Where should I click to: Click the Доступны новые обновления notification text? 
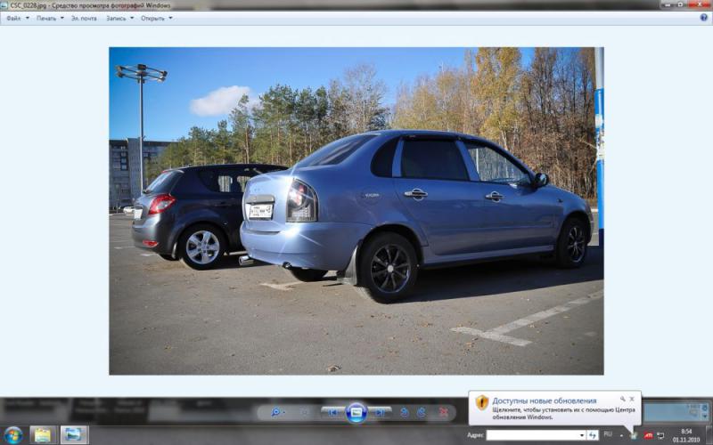(544, 400)
